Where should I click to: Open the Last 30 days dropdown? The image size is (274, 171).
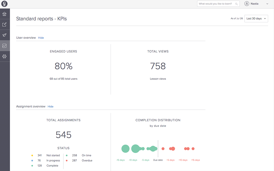[255, 19]
